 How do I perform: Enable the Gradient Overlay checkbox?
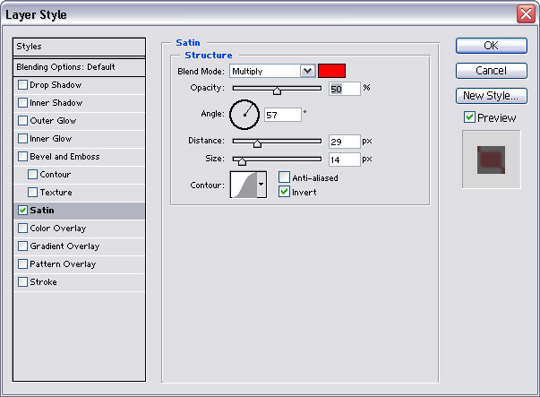coord(22,246)
